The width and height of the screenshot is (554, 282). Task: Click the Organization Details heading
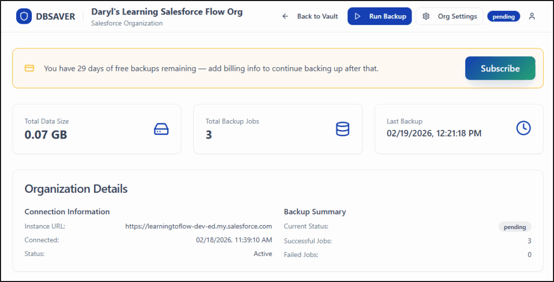(x=76, y=189)
